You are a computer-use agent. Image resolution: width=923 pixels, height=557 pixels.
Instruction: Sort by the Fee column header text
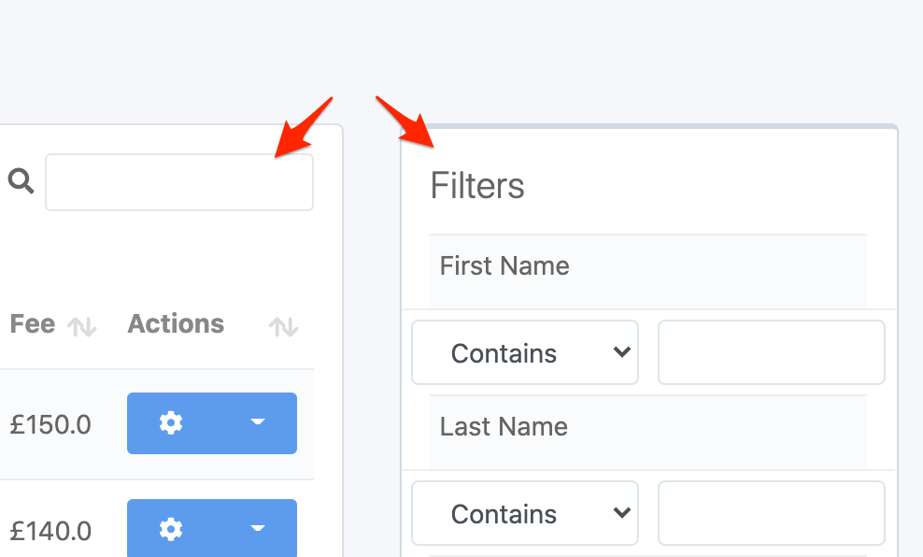(x=33, y=324)
